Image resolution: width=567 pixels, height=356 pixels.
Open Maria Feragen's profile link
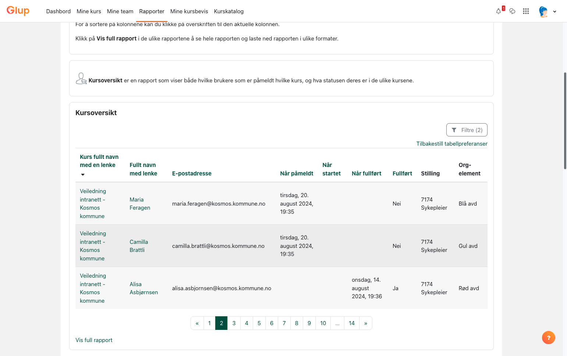140,204
